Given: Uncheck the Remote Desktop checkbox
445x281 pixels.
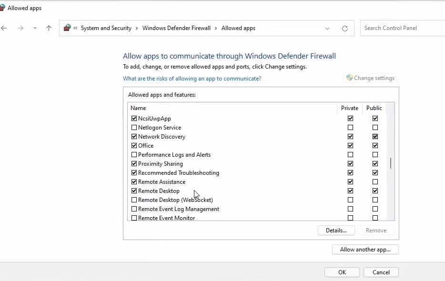Looking at the screenshot, I should (134, 191).
